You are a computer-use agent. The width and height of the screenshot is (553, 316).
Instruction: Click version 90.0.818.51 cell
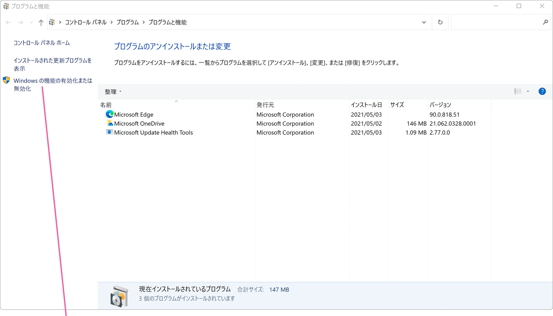[444, 115]
